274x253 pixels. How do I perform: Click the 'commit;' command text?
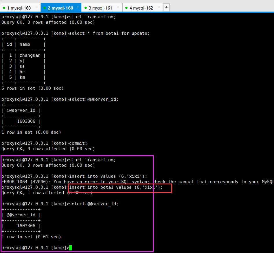tap(78, 143)
